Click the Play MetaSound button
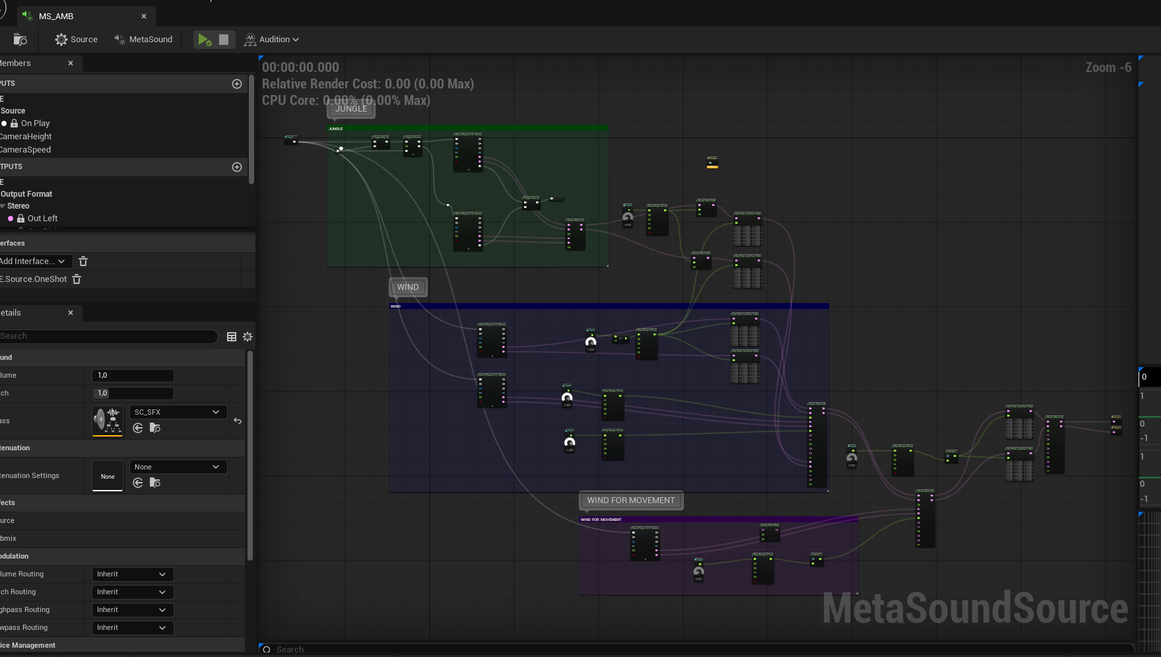Screen dimensions: 1161x657 pyautogui.click(x=205, y=40)
